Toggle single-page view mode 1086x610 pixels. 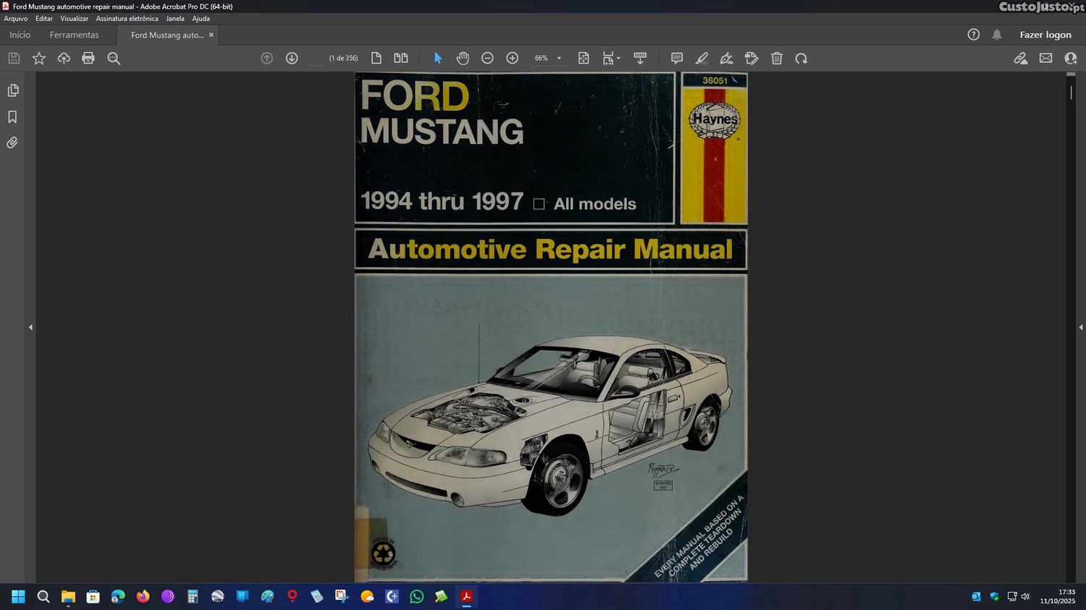coord(376,59)
